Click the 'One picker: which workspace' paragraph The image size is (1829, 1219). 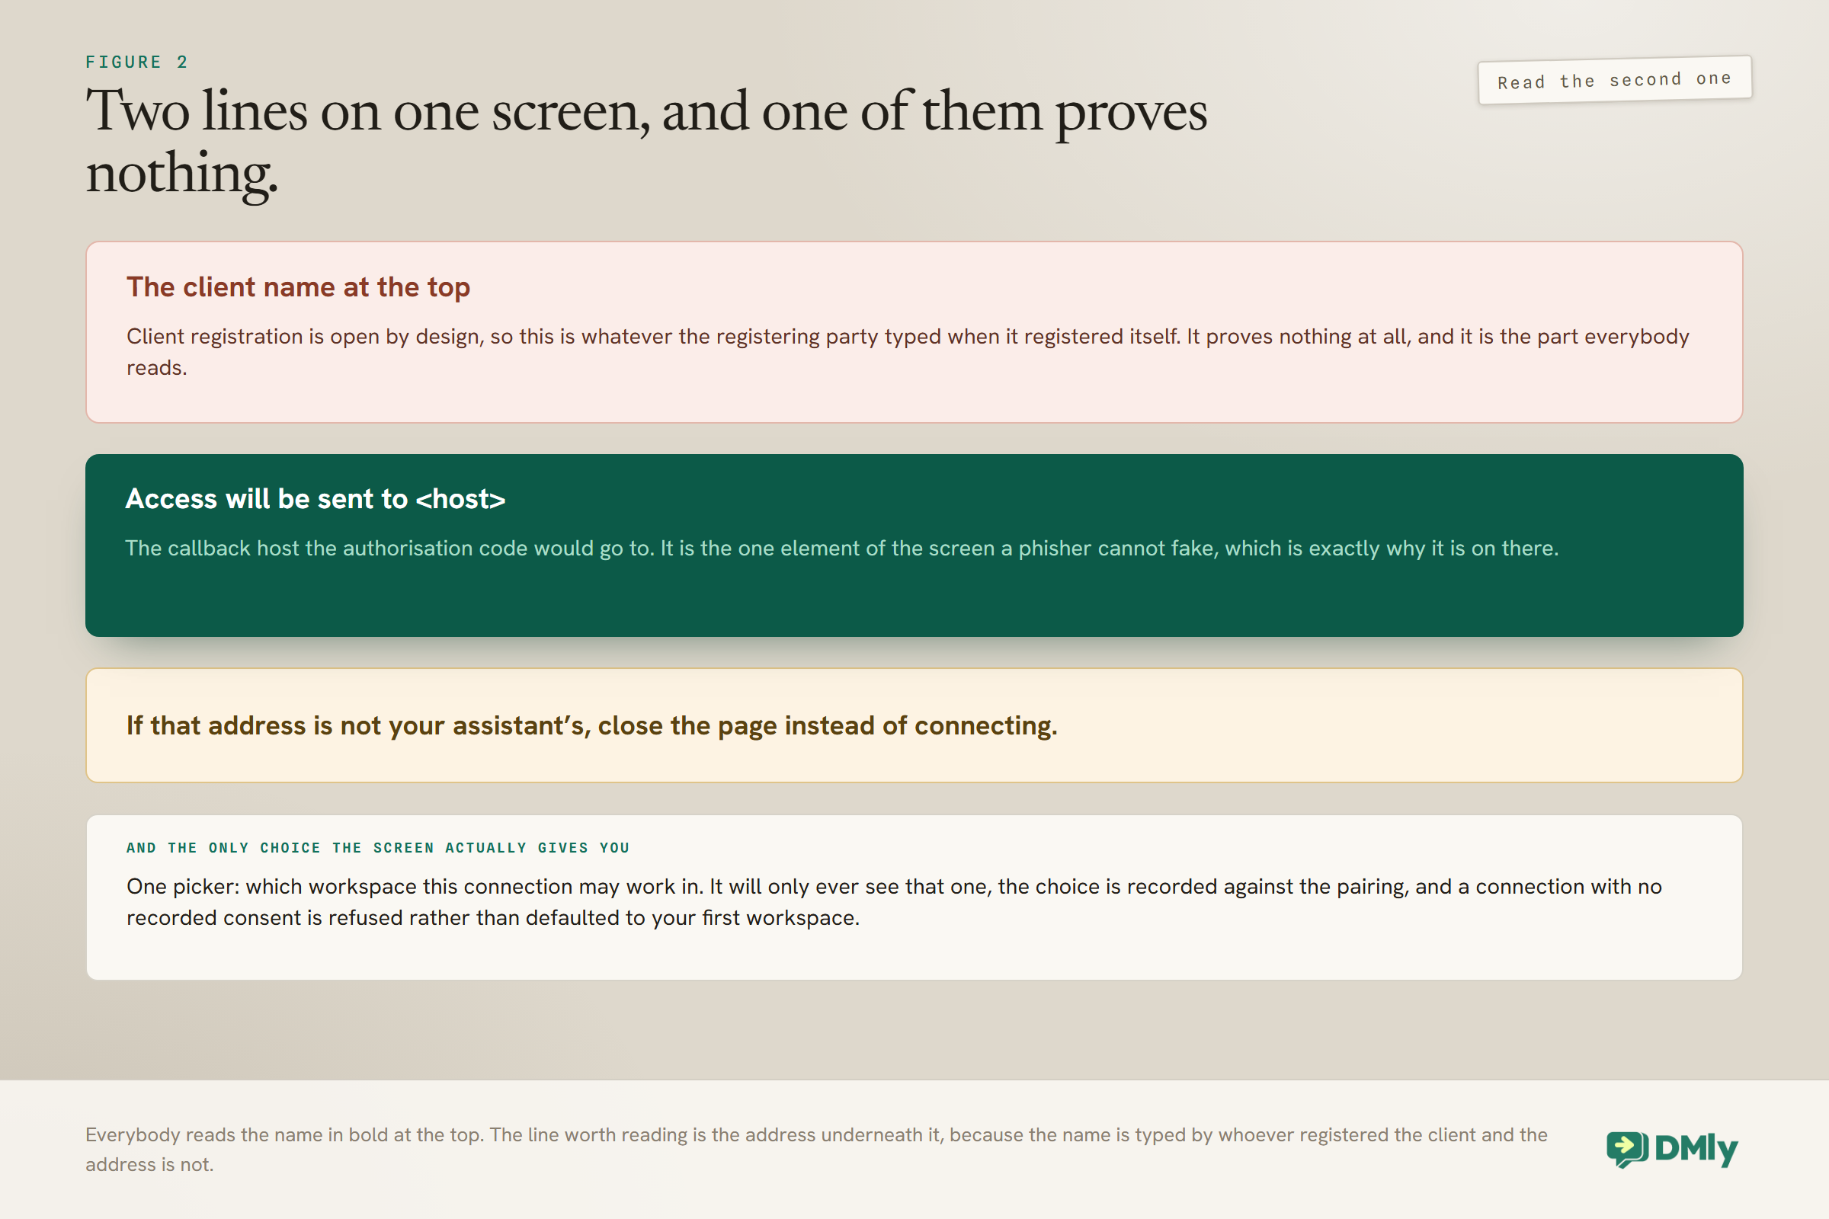pyautogui.click(x=894, y=902)
